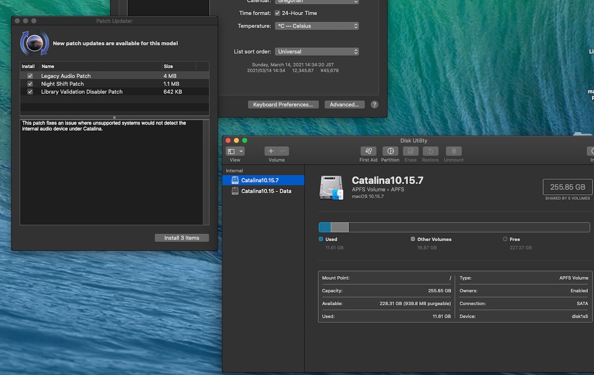Image resolution: width=594 pixels, height=375 pixels.
Task: Select Catalina10.15 - Data volume in sidebar
Action: tap(263, 191)
